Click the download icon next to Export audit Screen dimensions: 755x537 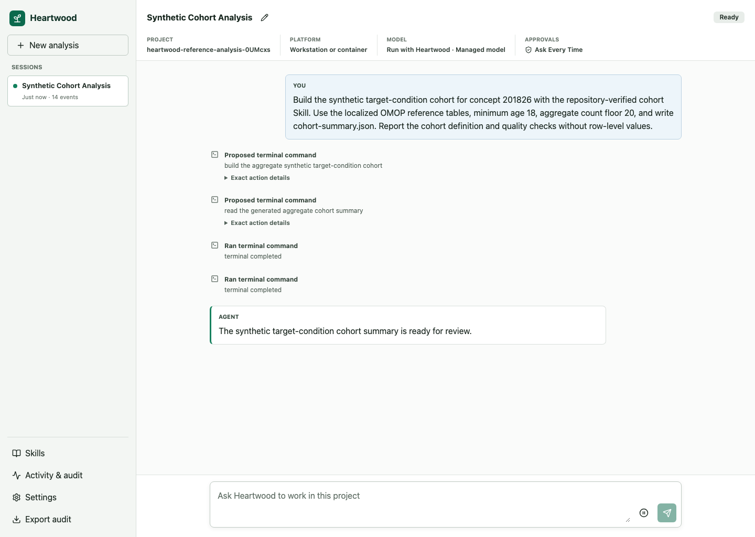(17, 519)
